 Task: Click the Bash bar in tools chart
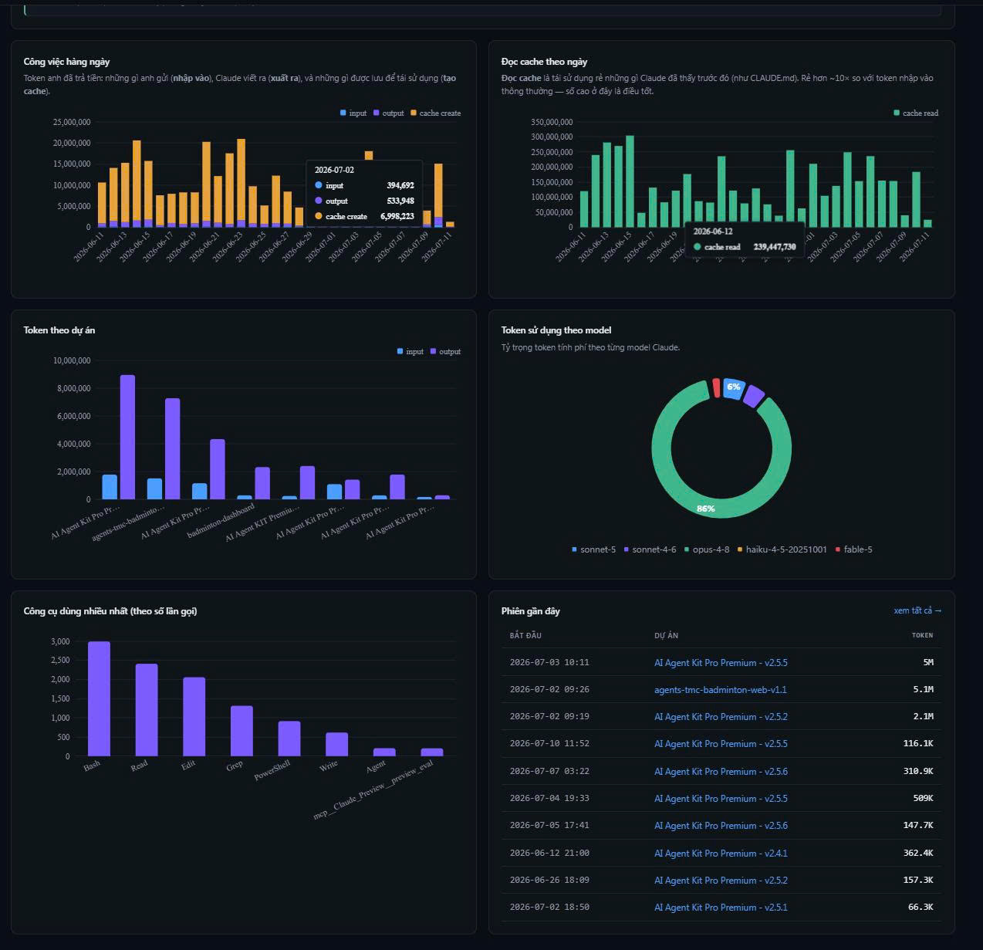[x=99, y=698]
